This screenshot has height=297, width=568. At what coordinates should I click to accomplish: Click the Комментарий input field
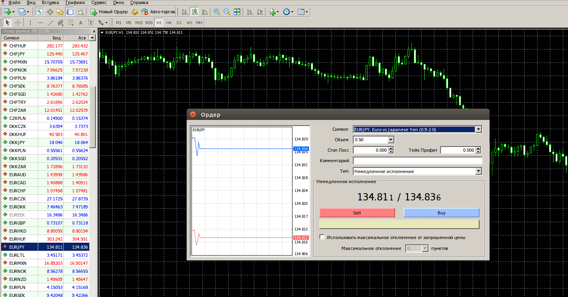(418, 161)
